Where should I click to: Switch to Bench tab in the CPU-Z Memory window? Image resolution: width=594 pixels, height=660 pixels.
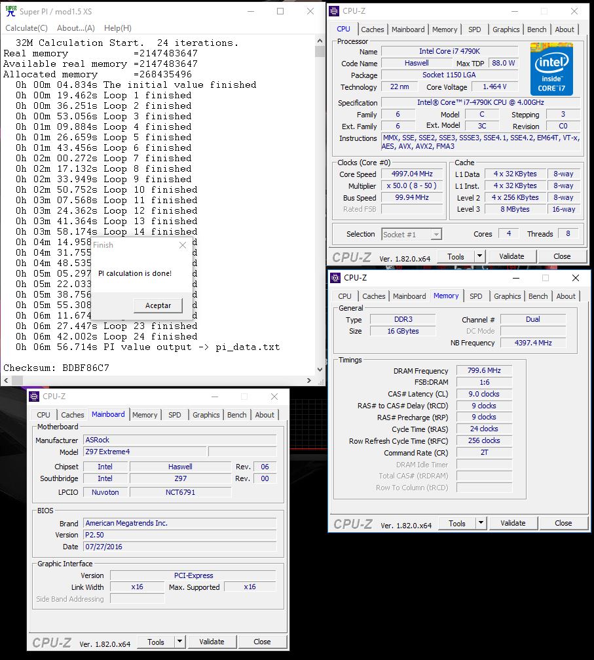point(538,296)
